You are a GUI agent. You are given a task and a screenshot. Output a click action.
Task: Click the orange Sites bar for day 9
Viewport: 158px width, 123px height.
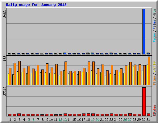pyautogui.click(x=47, y=74)
